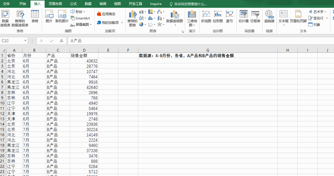
Task: Insert a statistic (histogram) chart
Action: click(x=152, y=18)
